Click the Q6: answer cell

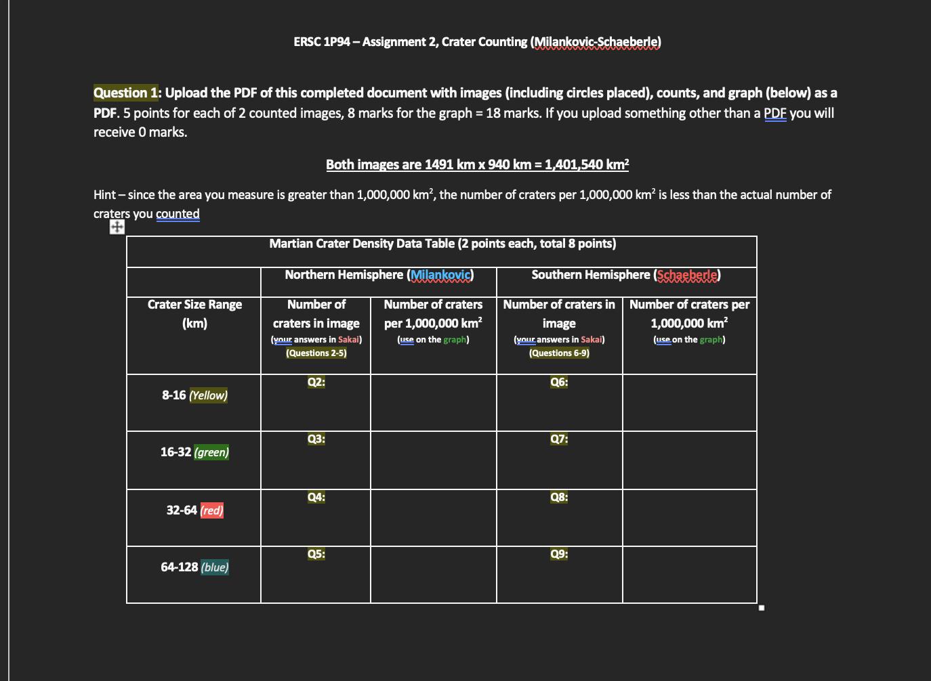559,403
